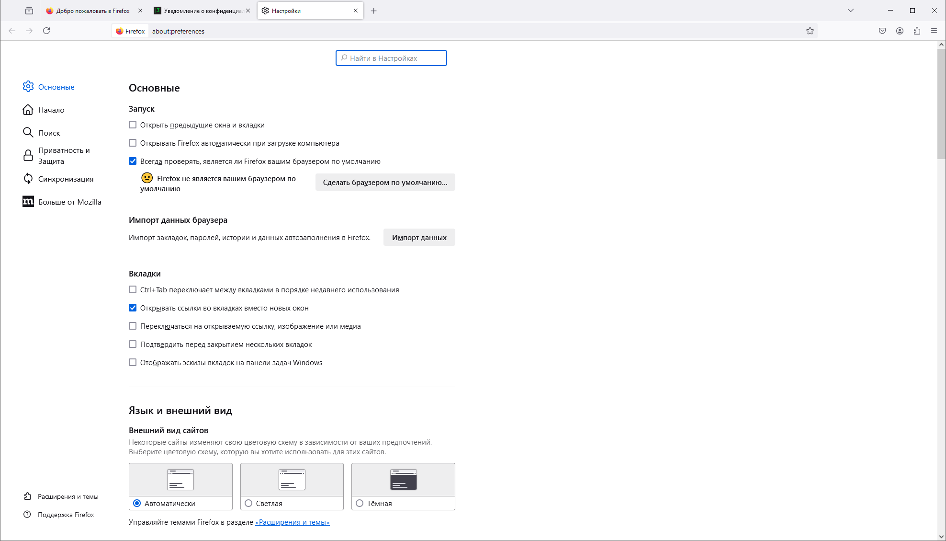Click the Основные gear icon in sidebar
The height and width of the screenshot is (541, 946).
pos(28,86)
